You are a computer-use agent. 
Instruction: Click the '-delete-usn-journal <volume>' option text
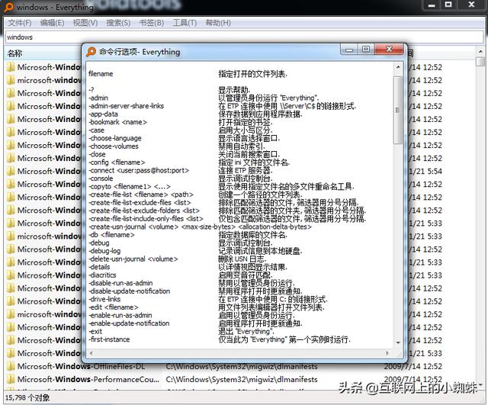tap(133, 259)
